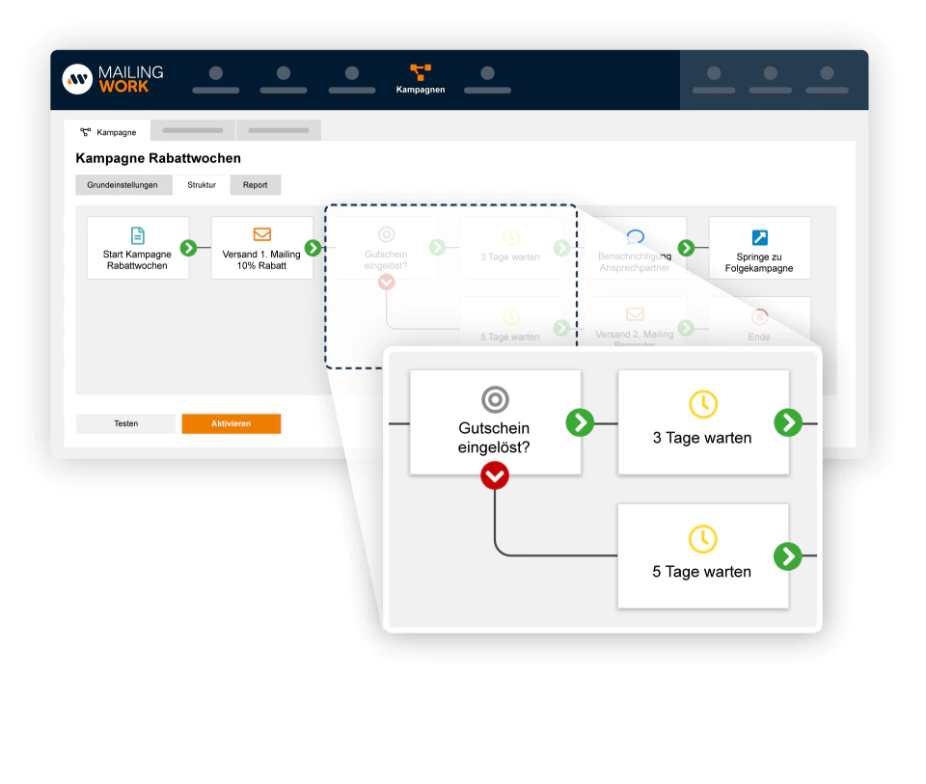Click the target icon in enlarged Gutschein eingelöst? node
The image size is (926, 784).
(495, 399)
